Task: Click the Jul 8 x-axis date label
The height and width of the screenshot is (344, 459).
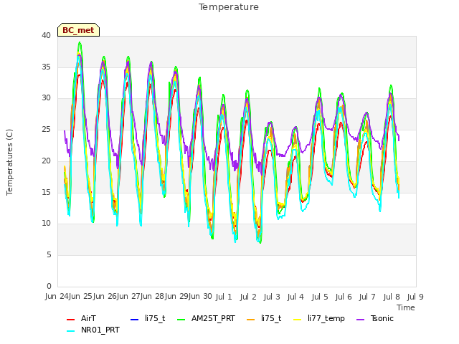Action: pos(392,297)
